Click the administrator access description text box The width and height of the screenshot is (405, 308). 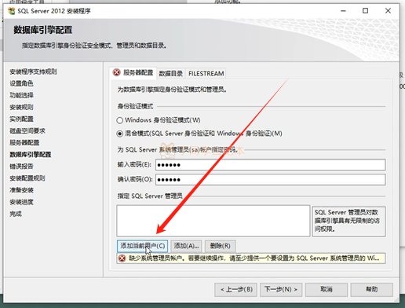348,222
